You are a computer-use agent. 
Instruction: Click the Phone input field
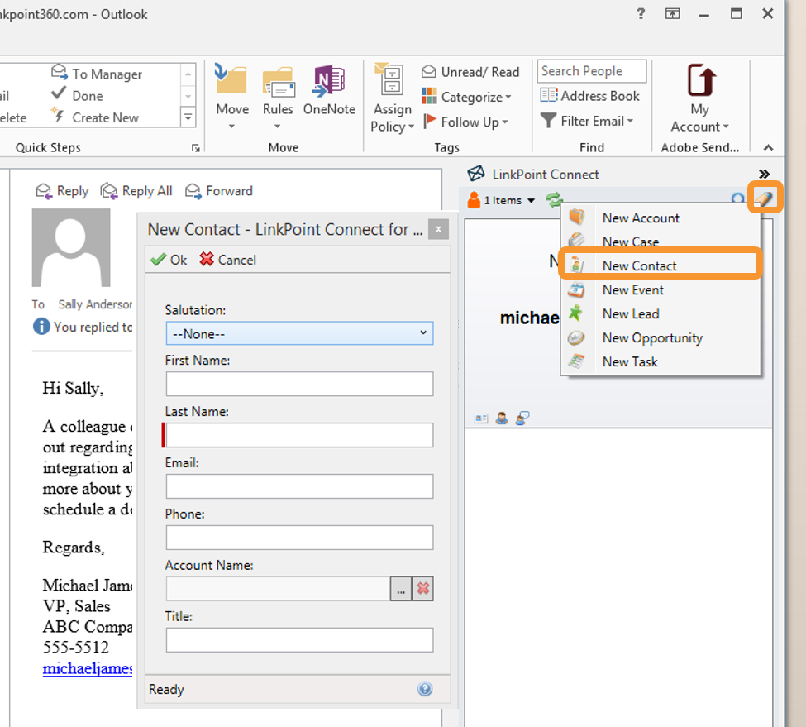tap(299, 538)
